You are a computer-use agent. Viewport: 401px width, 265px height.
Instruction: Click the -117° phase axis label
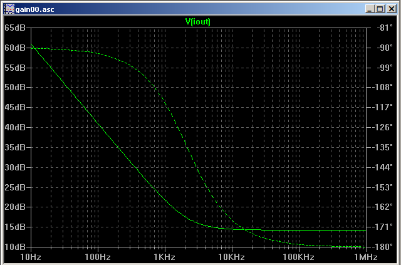pyautogui.click(x=383, y=107)
